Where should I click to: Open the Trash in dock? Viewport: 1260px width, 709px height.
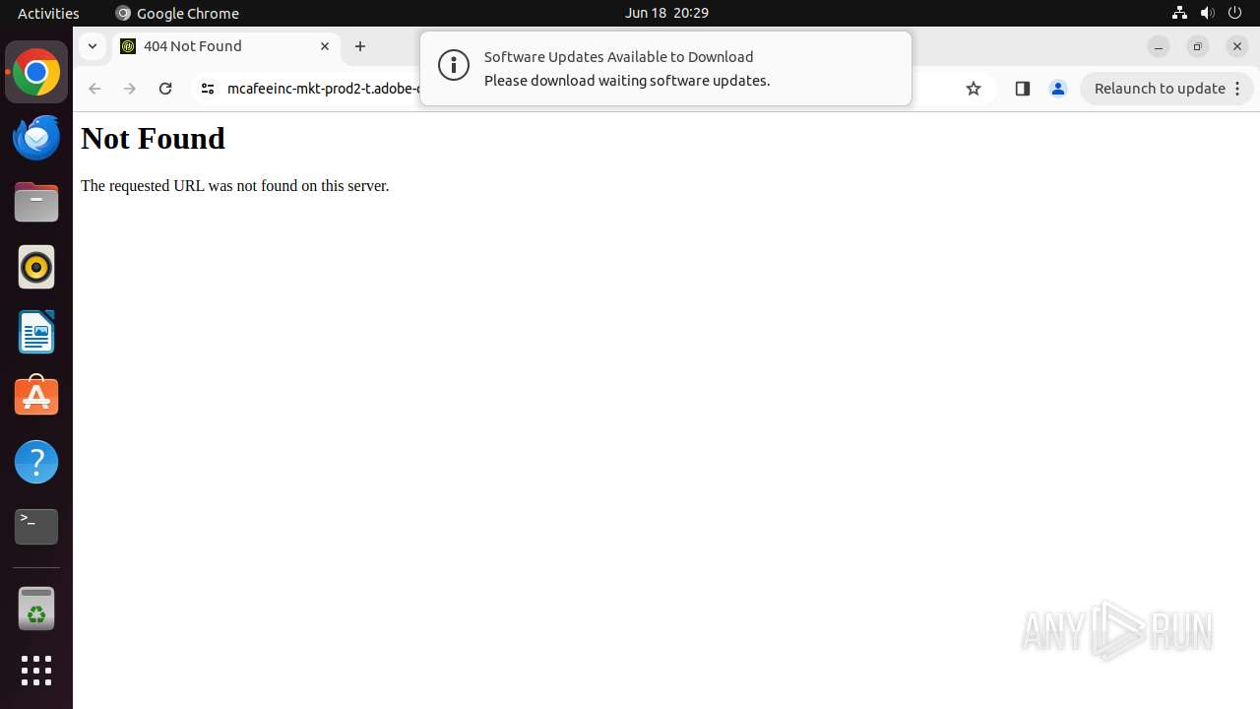click(36, 609)
